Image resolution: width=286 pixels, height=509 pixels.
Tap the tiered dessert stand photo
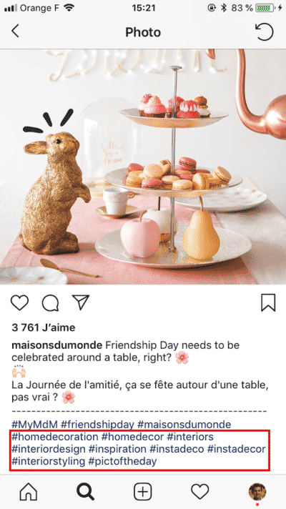(143, 167)
